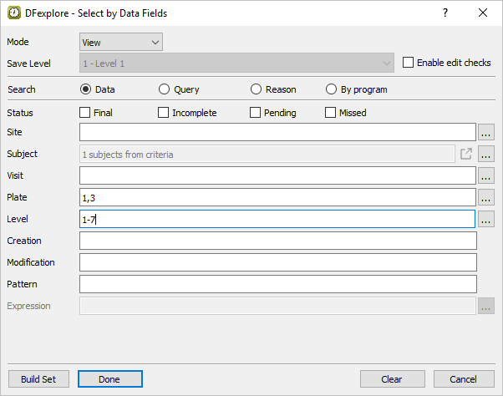This screenshot has height=396, width=503.
Task: Click into the Creation input field
Action: [x=277, y=241]
